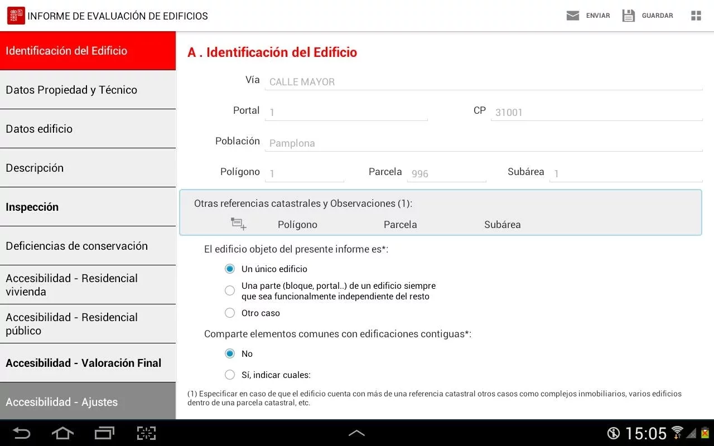The image size is (714, 446).
Task: Select 'No' for shared common elements
Action: (x=230, y=353)
